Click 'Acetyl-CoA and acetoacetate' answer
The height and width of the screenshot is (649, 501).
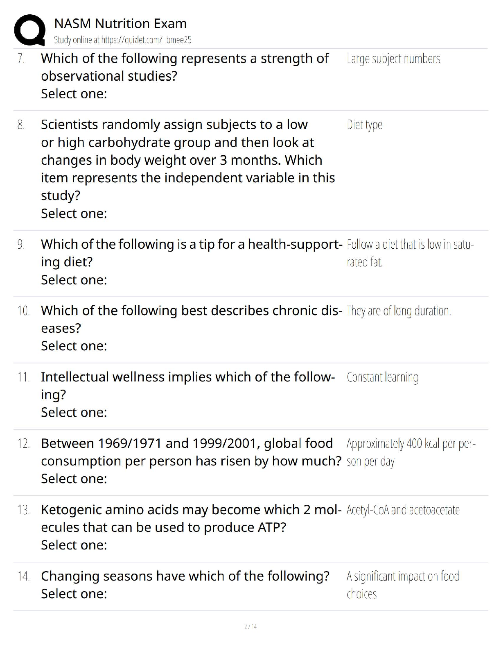tap(403, 510)
